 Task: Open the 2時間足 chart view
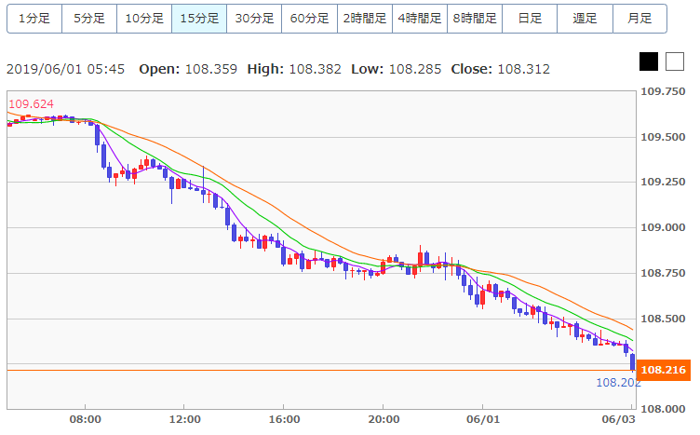coord(365,18)
